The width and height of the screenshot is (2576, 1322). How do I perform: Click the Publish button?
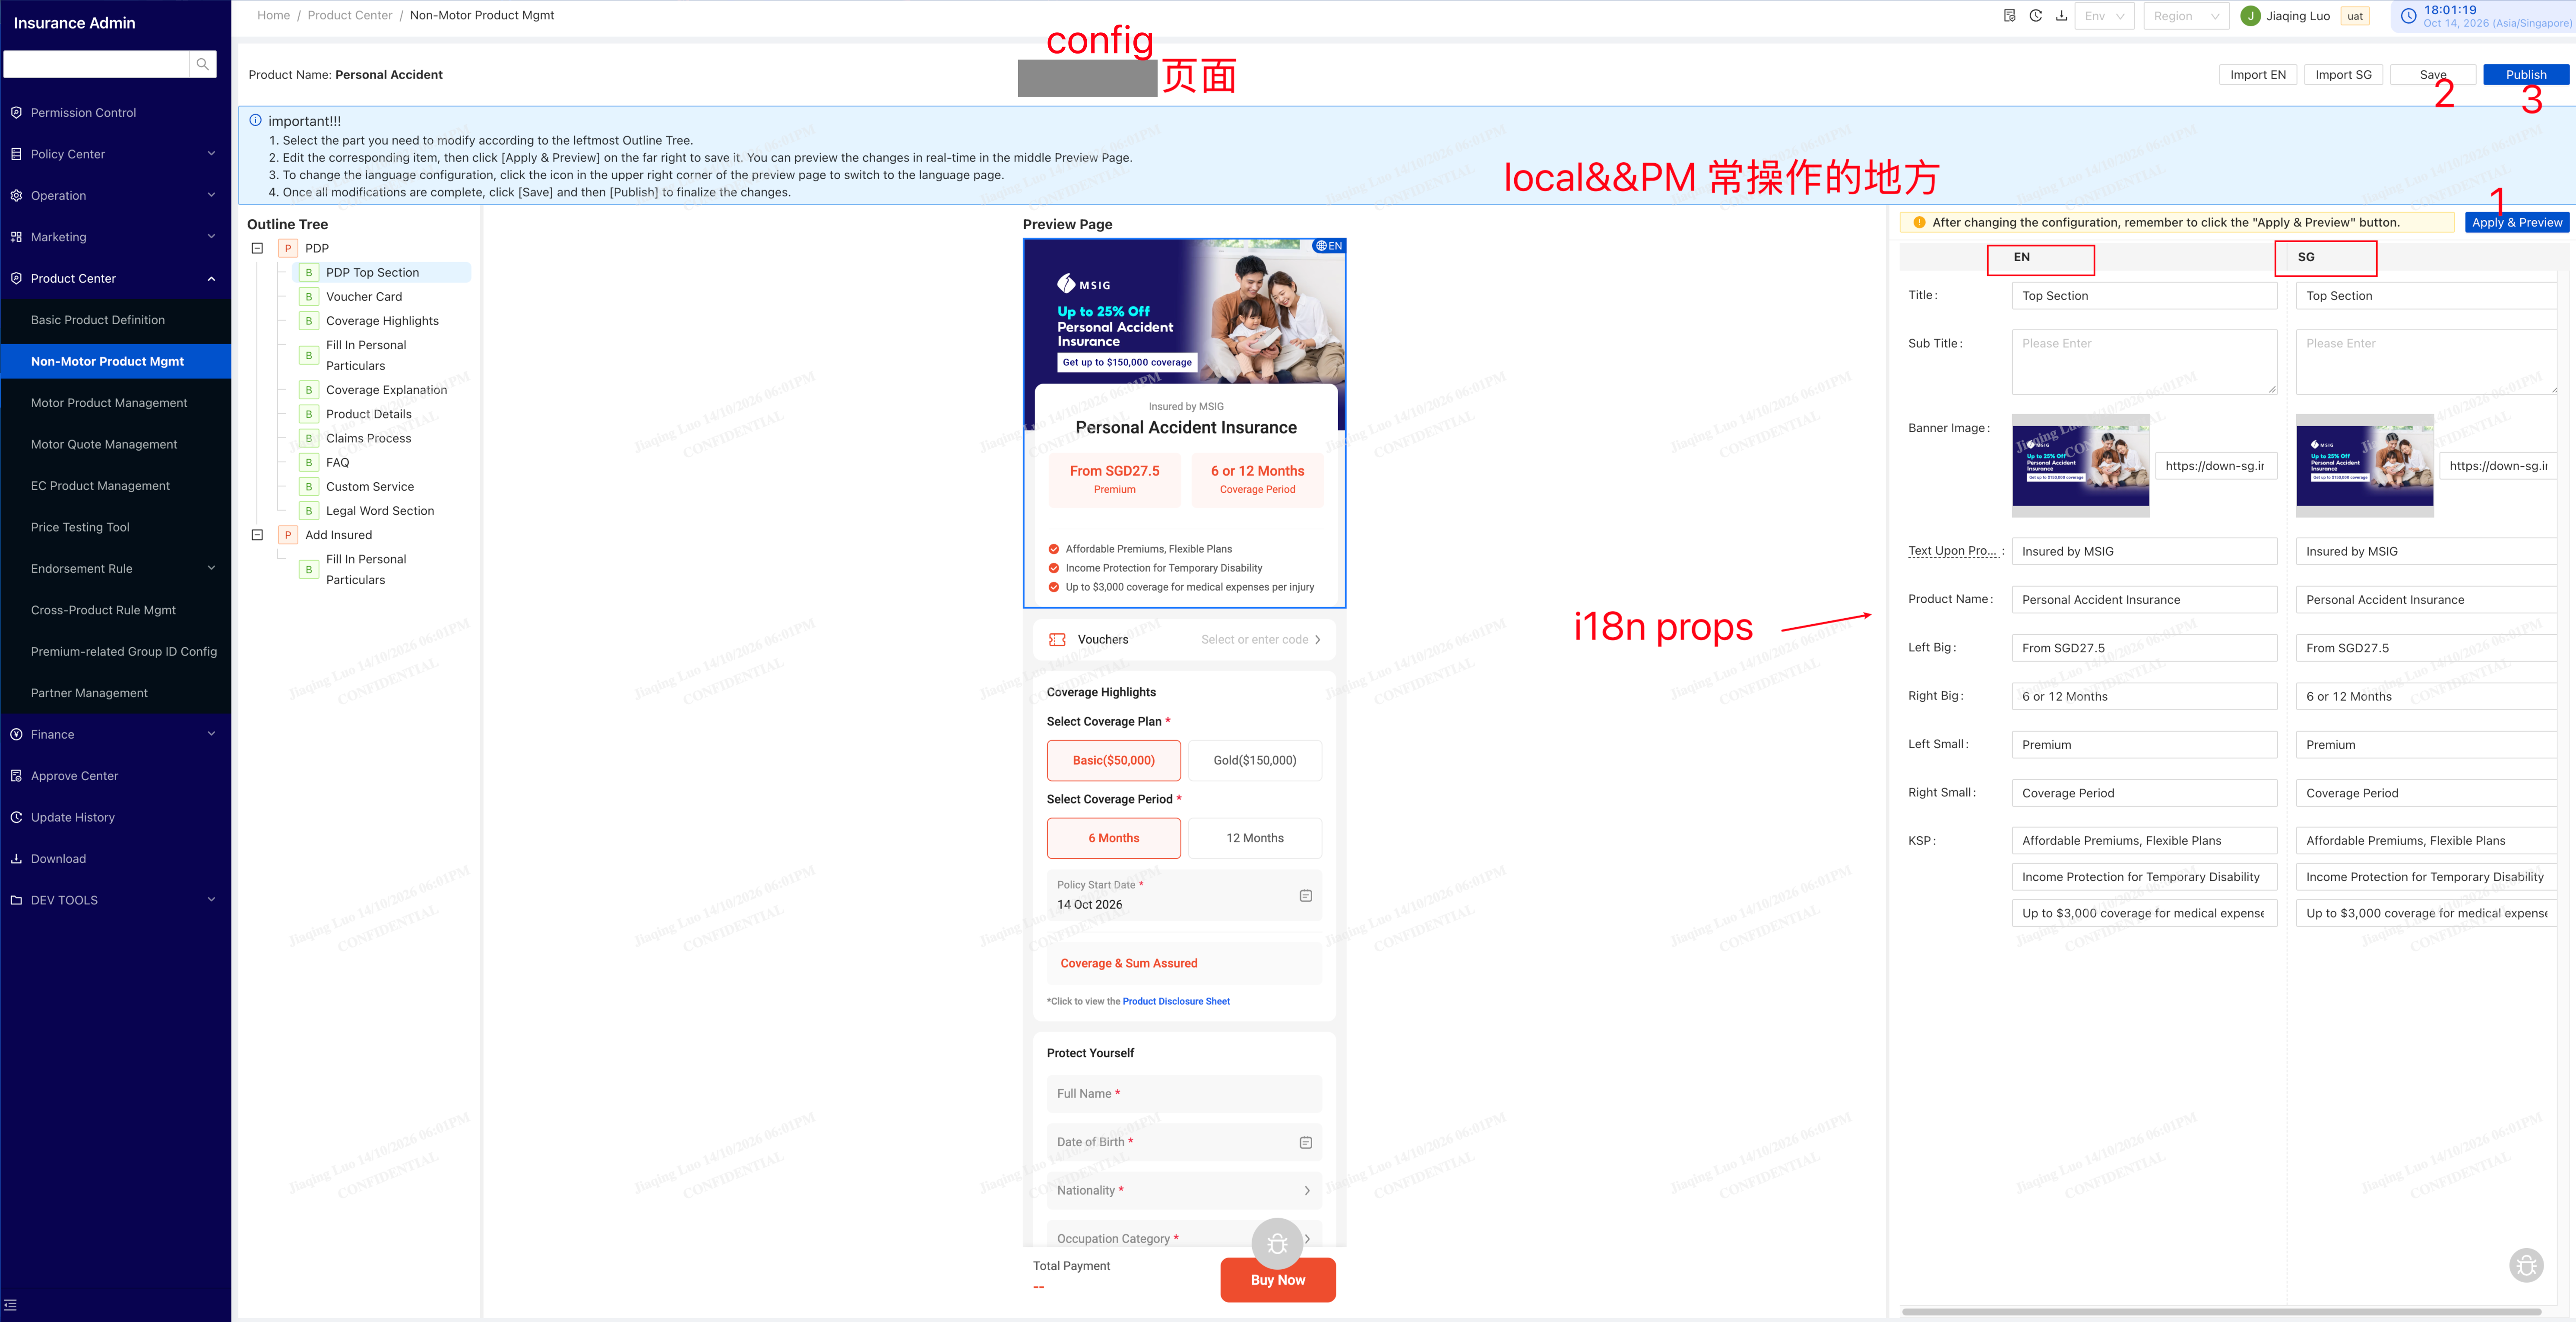(2525, 75)
